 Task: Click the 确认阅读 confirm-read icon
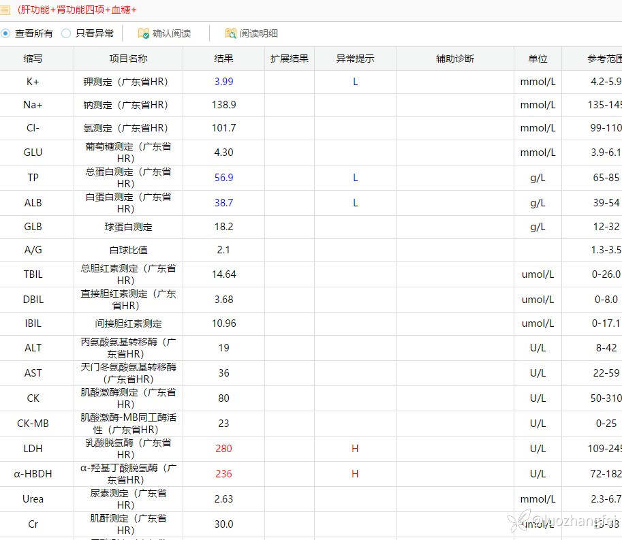click(x=144, y=33)
